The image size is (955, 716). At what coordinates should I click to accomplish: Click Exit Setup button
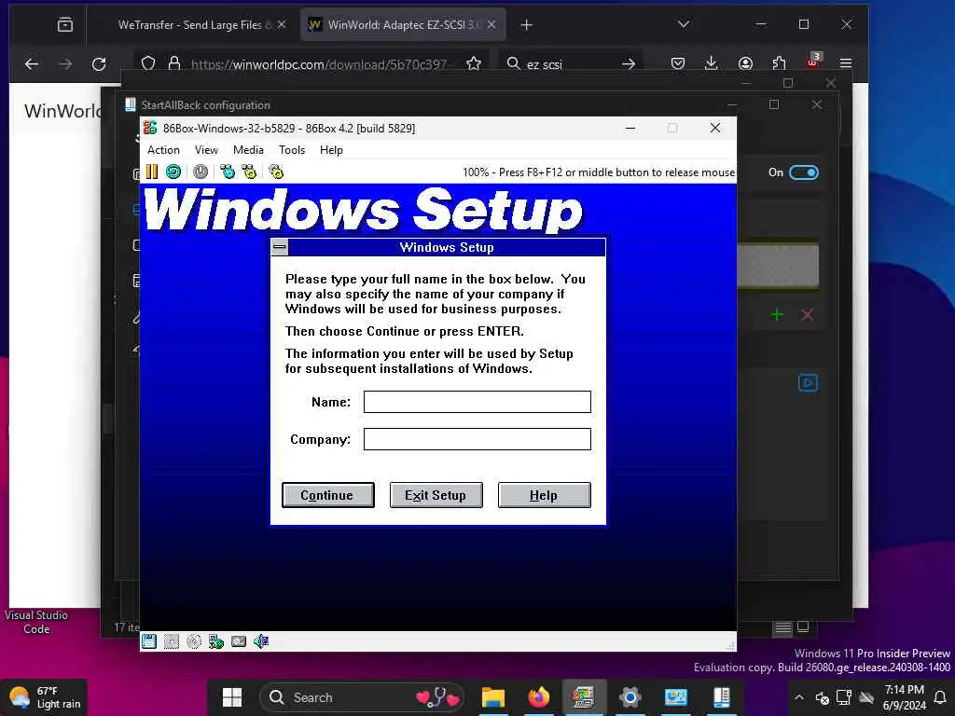436,495
